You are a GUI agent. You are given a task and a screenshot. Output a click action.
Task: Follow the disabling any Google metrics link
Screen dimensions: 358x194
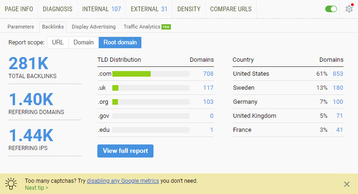(123, 180)
